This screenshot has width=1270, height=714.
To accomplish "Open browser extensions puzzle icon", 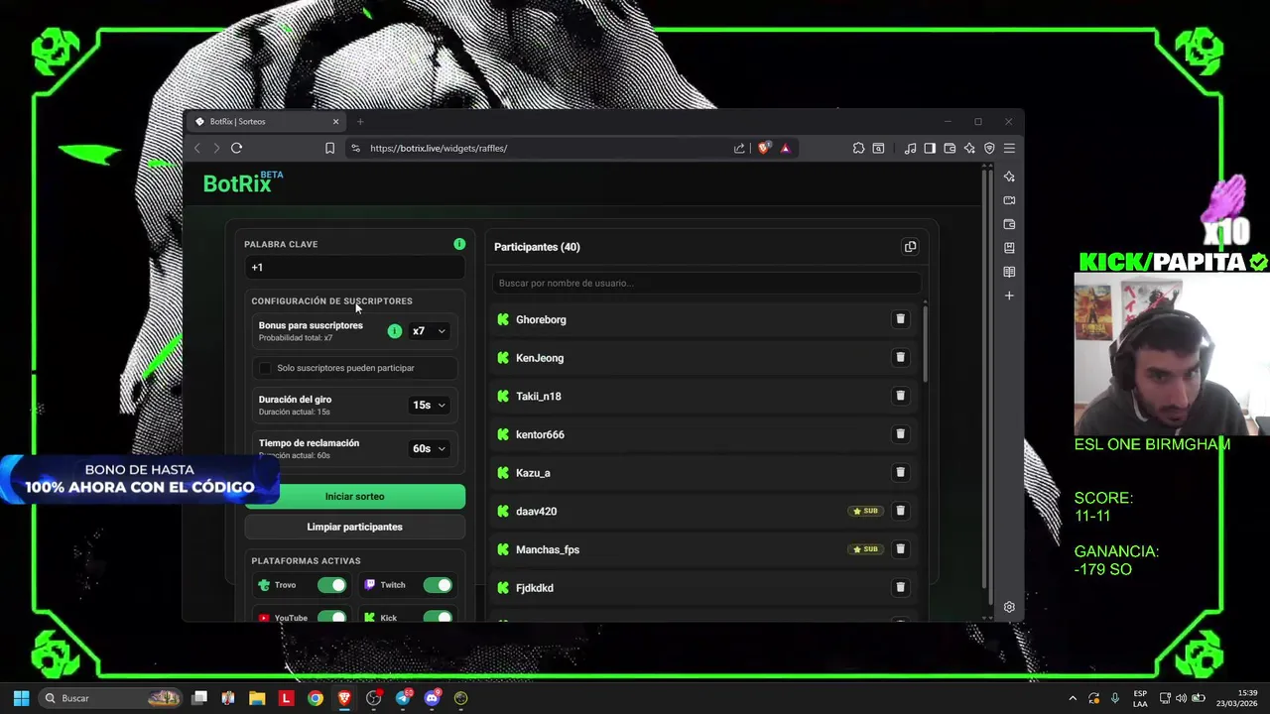I will 858,148.
